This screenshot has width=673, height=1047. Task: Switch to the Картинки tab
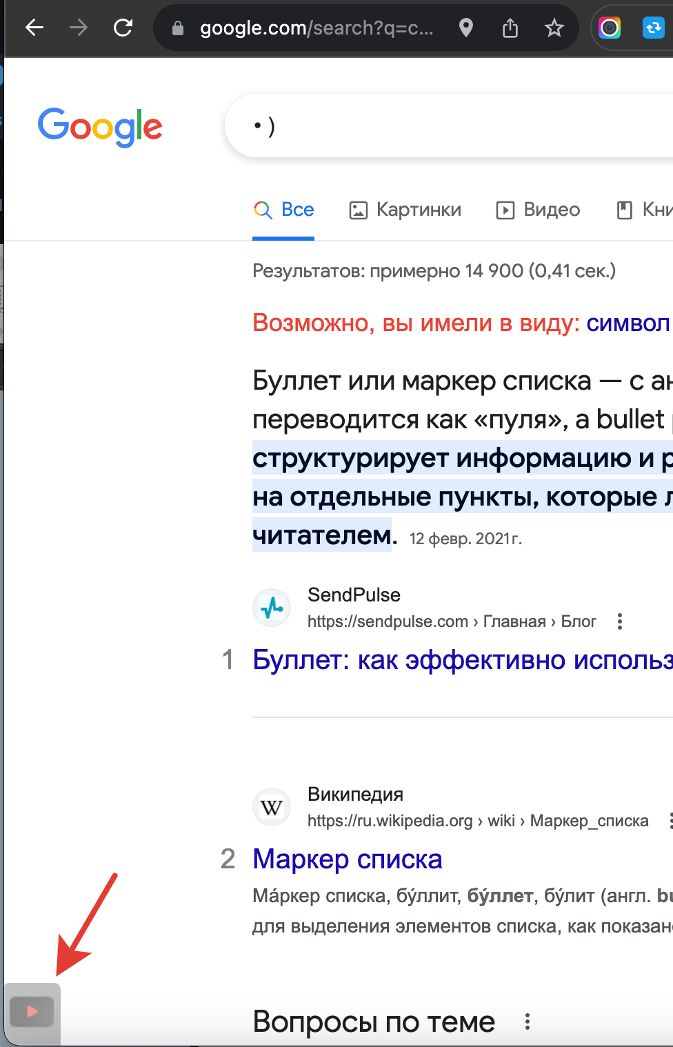click(x=405, y=210)
